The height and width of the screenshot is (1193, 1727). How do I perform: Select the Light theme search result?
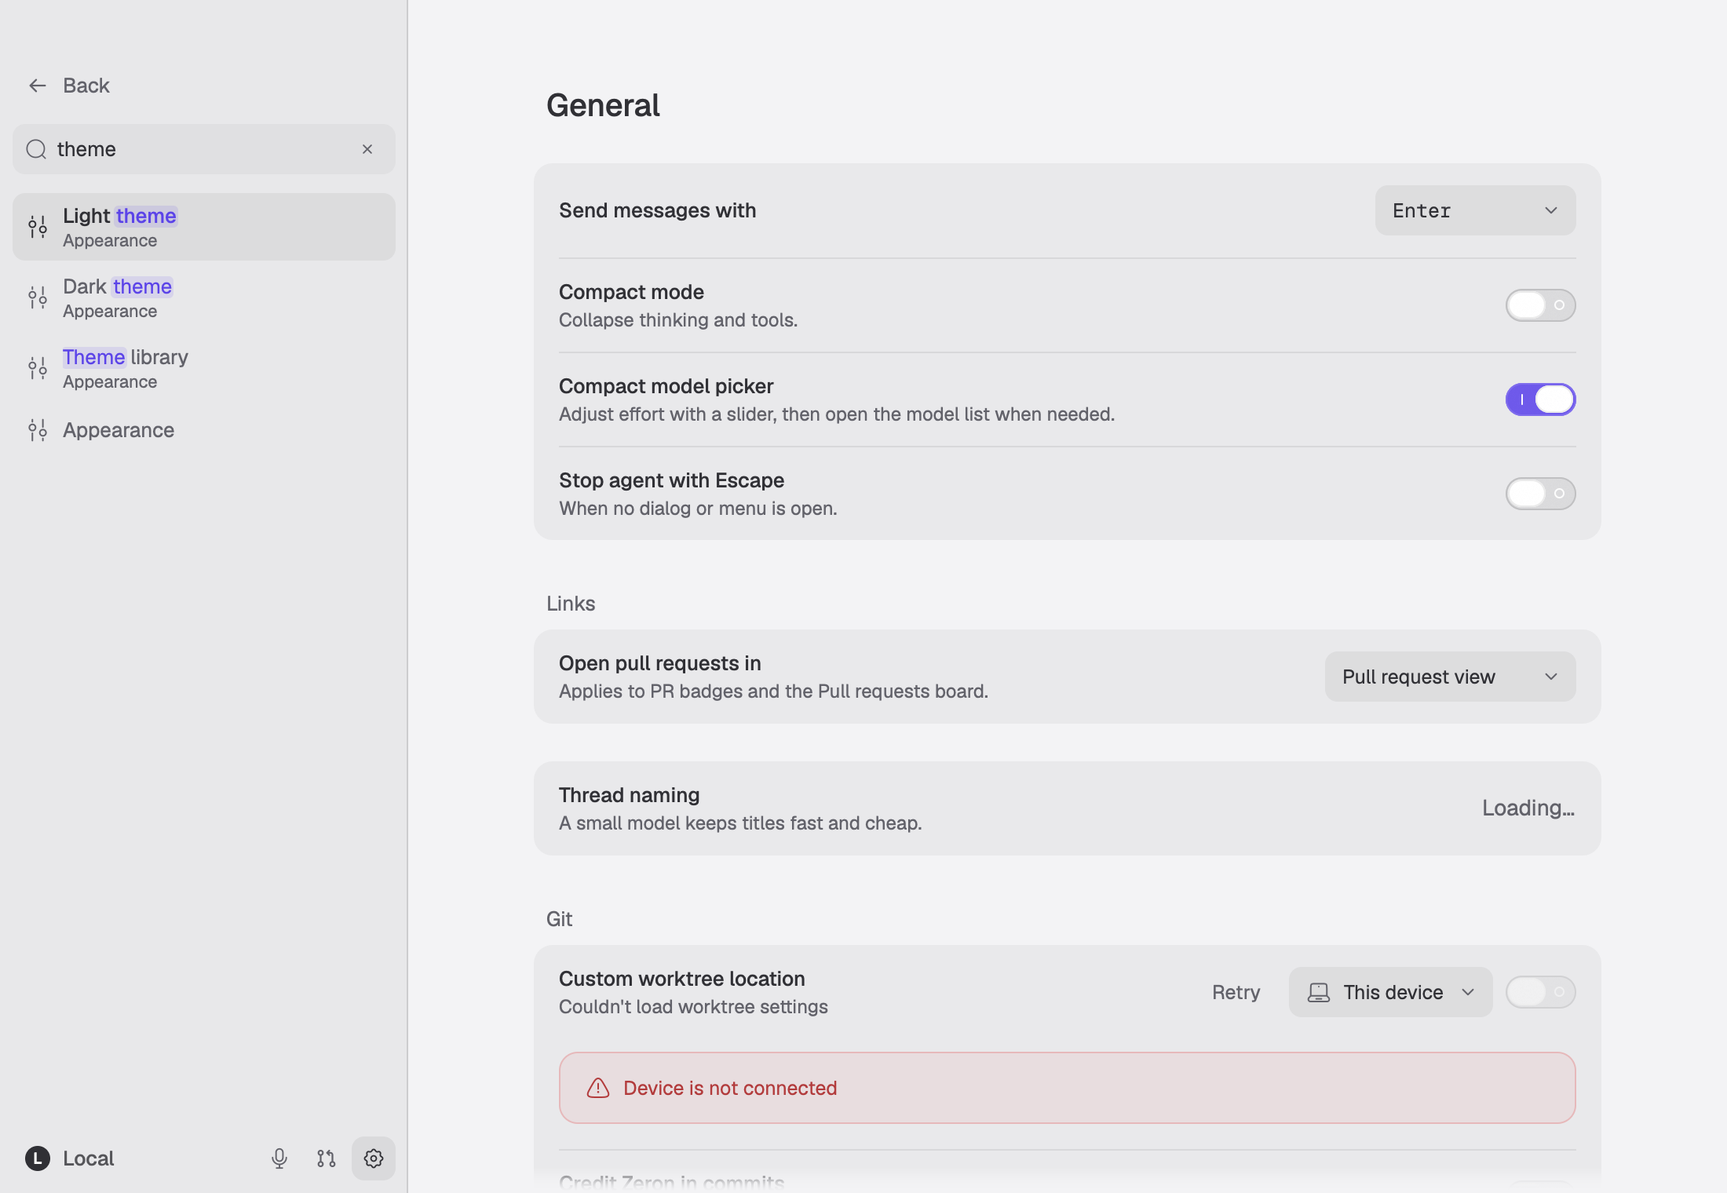(x=204, y=227)
